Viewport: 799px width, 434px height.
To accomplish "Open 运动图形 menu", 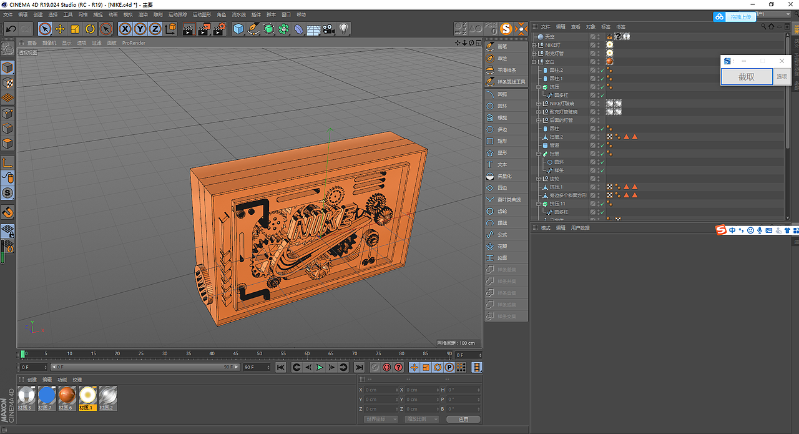I will click(x=202, y=14).
